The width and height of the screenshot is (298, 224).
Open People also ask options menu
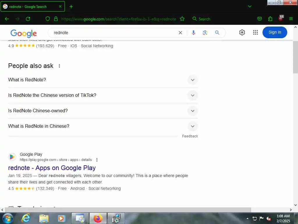59,66
